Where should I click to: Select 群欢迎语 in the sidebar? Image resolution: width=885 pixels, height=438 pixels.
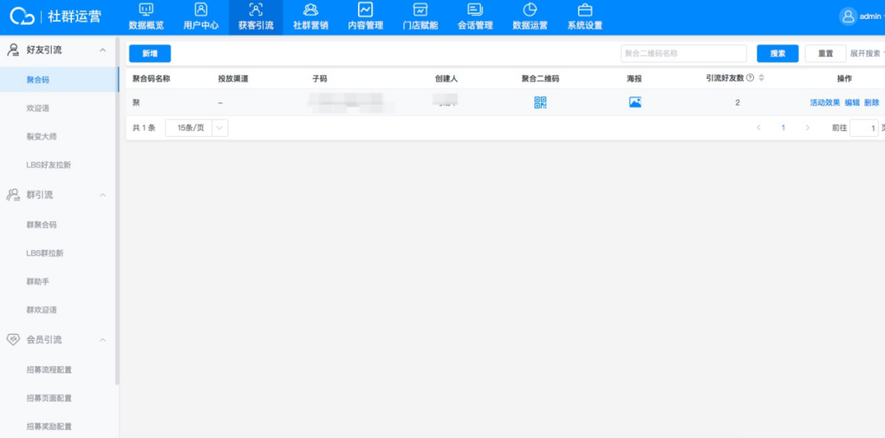pyautogui.click(x=41, y=310)
